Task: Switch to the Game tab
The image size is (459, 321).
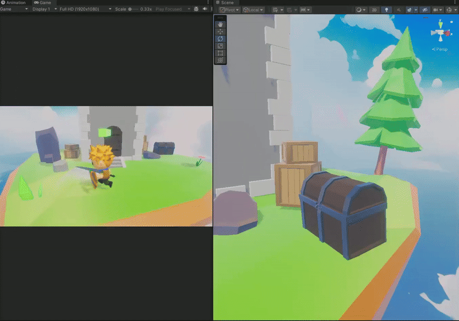Action: click(x=42, y=3)
